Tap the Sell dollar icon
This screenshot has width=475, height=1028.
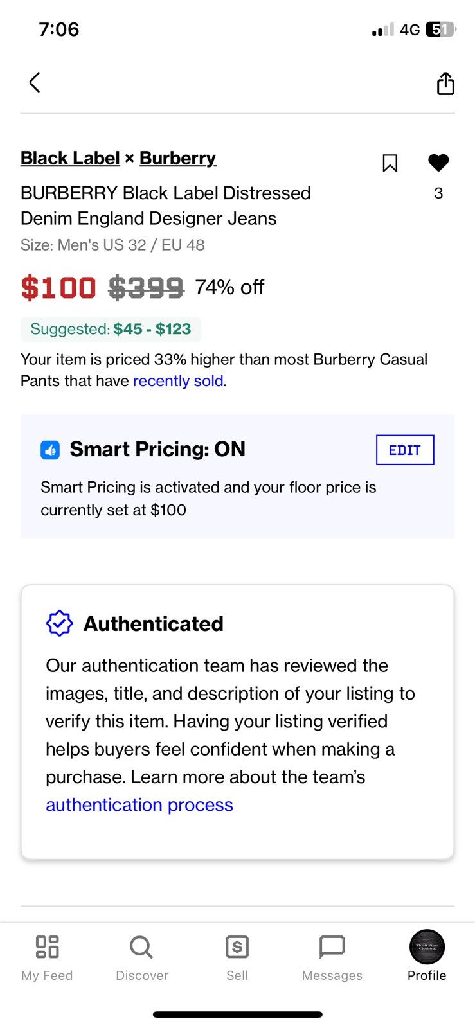(x=237, y=947)
